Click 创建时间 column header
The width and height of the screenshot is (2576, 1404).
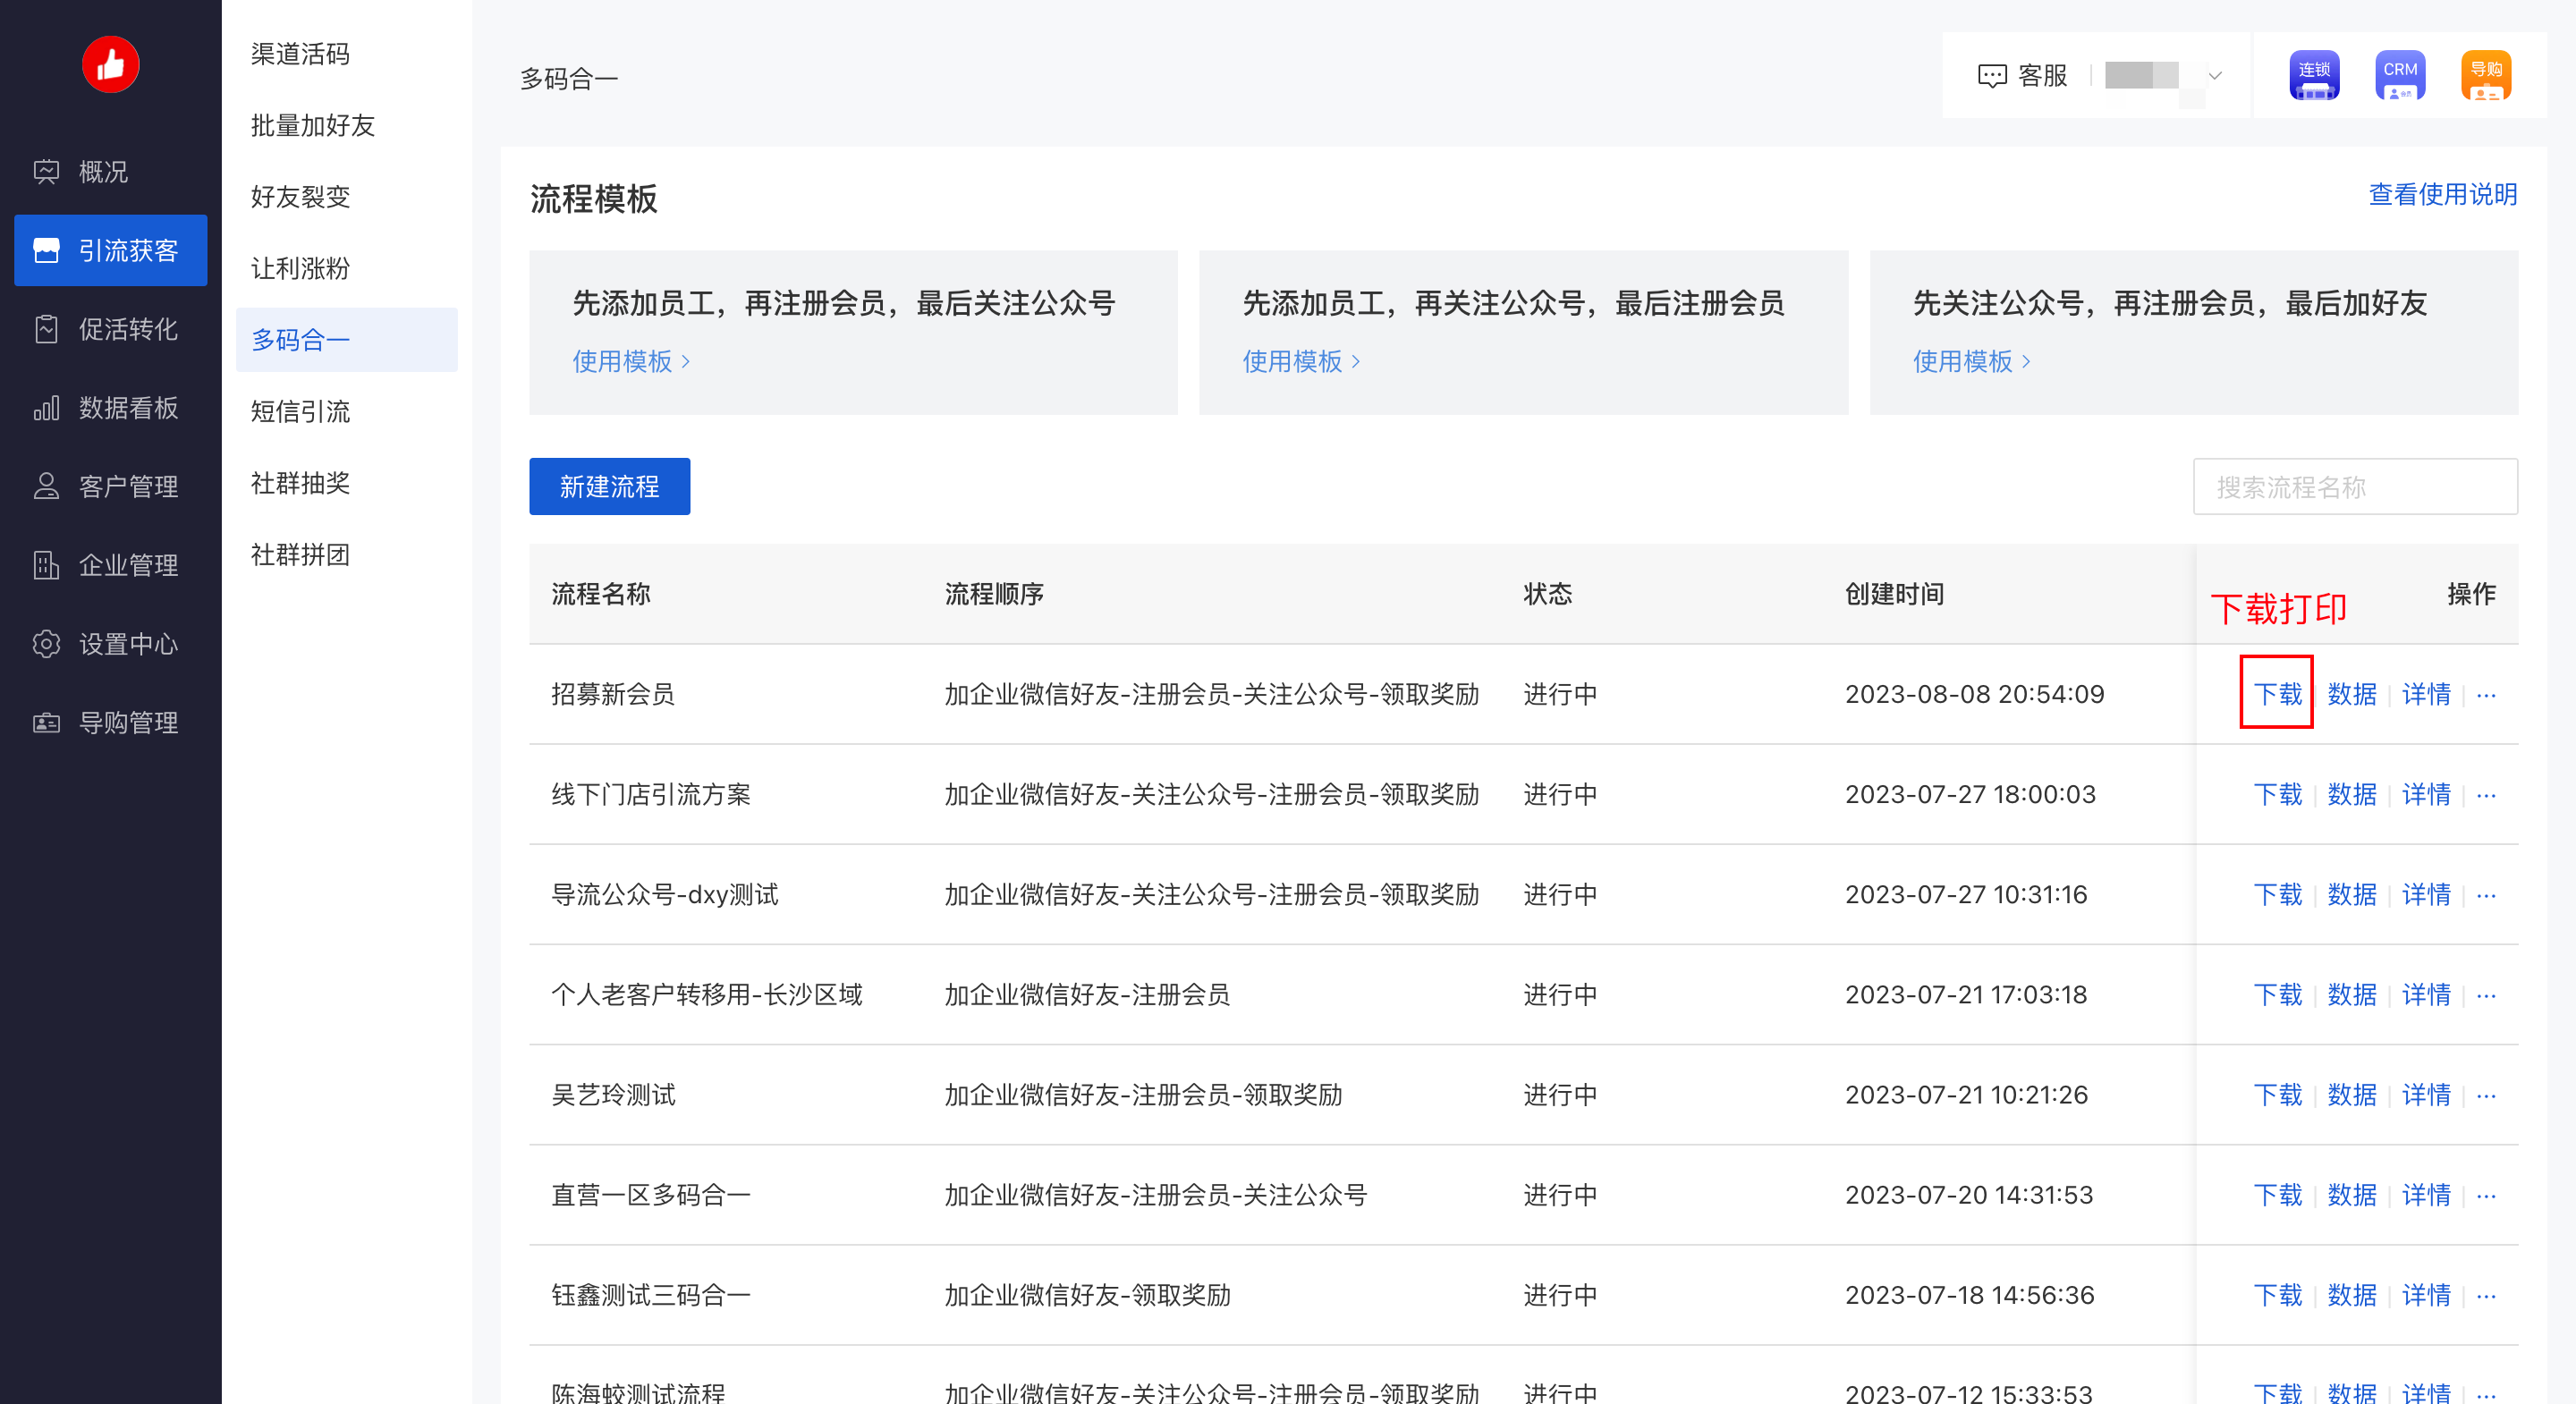tap(1894, 594)
